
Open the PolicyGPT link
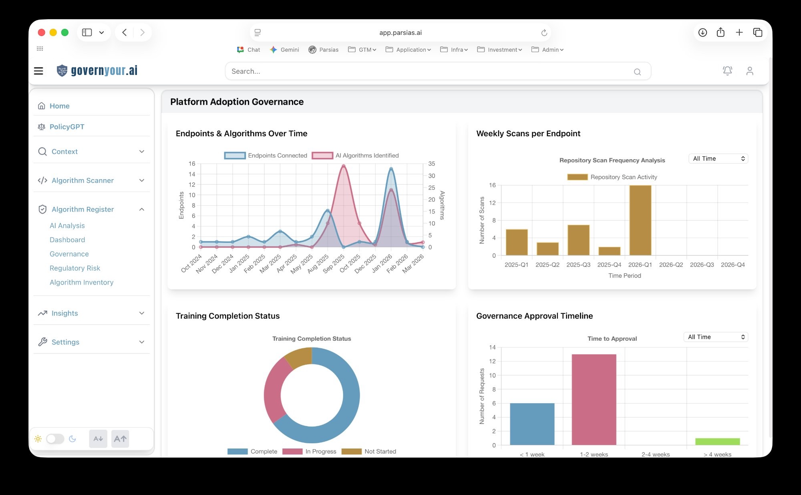click(67, 127)
